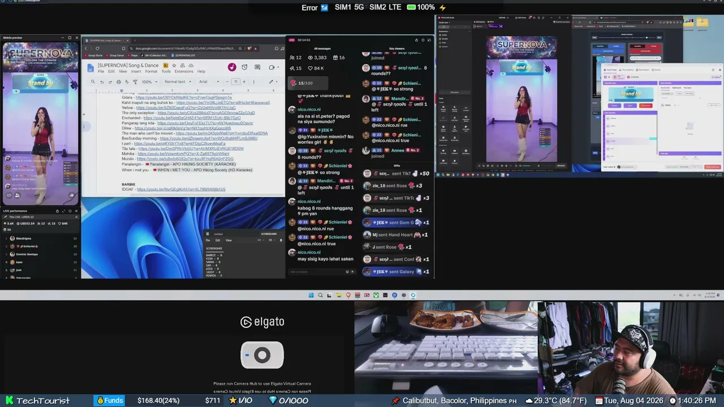Click the Elgato Camera Hub camera icon
This screenshot has width=724, height=407.
coord(262,355)
